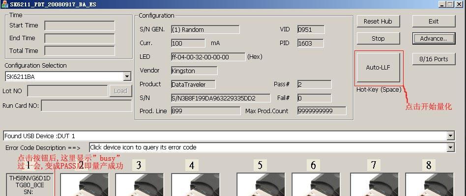Exit the production tool

tap(434, 22)
